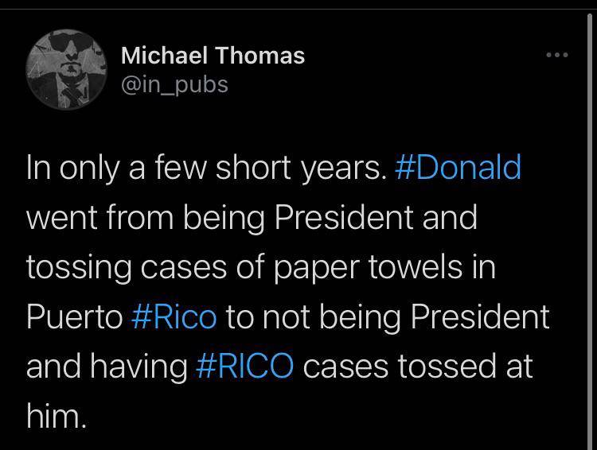The width and height of the screenshot is (597, 450).
Task: Open the Michael Thomas display name
Action: [213, 56]
